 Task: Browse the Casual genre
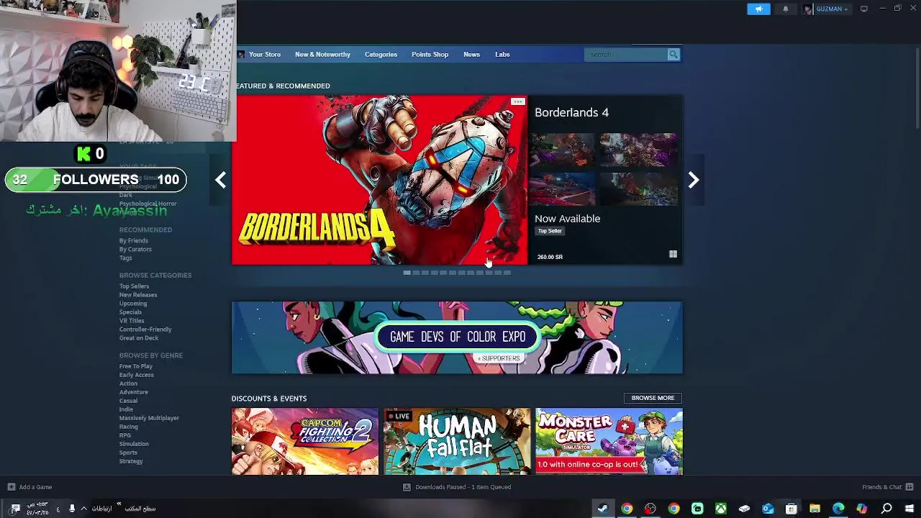(x=128, y=401)
